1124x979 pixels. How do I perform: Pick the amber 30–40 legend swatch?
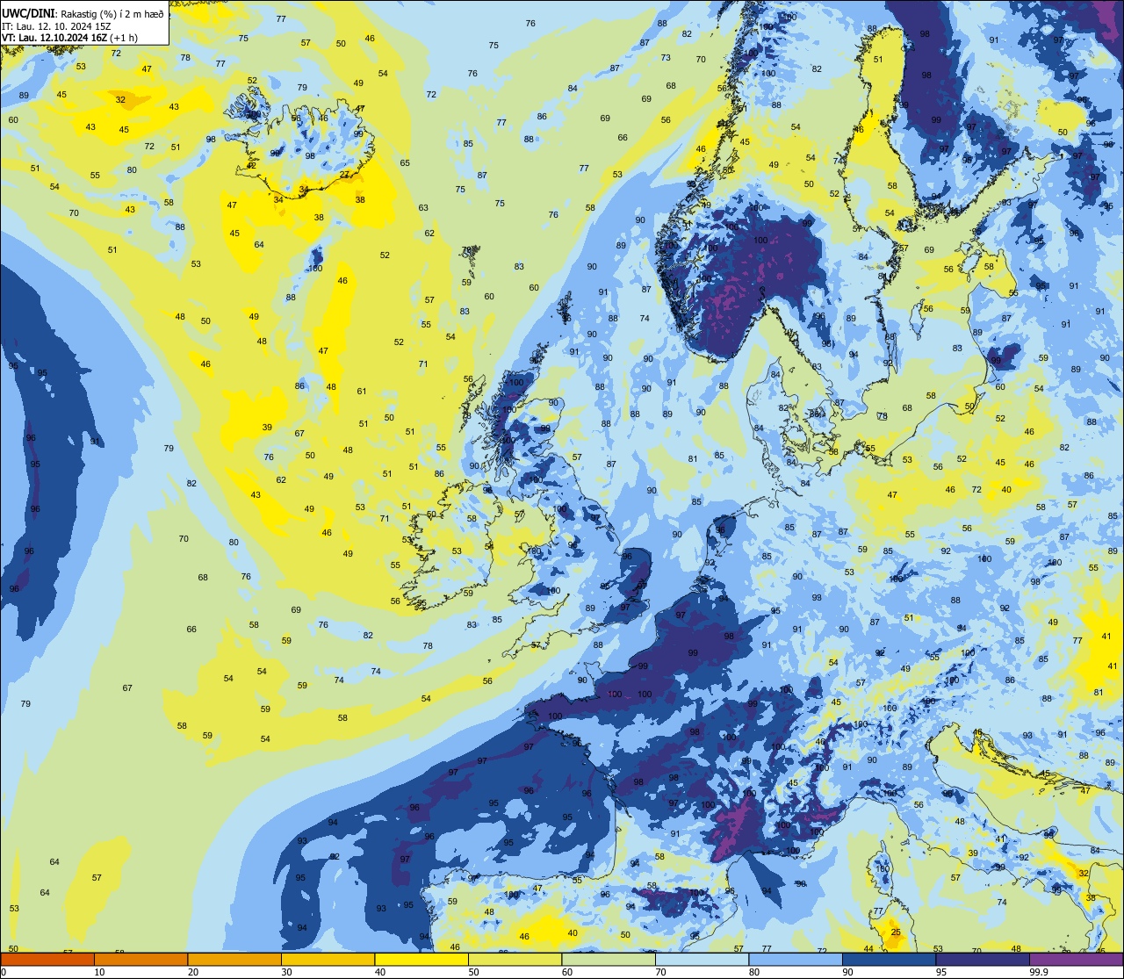point(328,959)
